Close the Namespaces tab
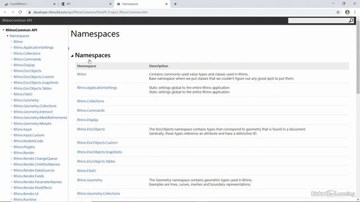360x202 pixels. click(166, 4)
